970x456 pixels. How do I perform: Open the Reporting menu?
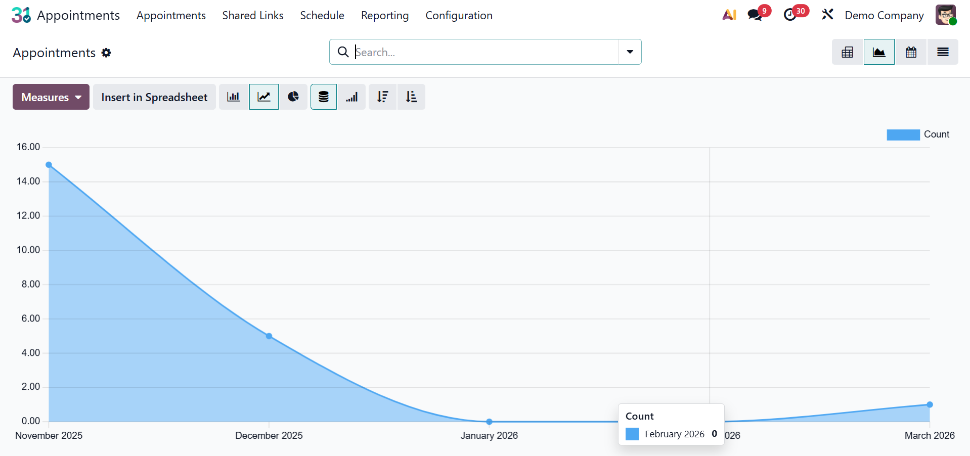click(384, 16)
